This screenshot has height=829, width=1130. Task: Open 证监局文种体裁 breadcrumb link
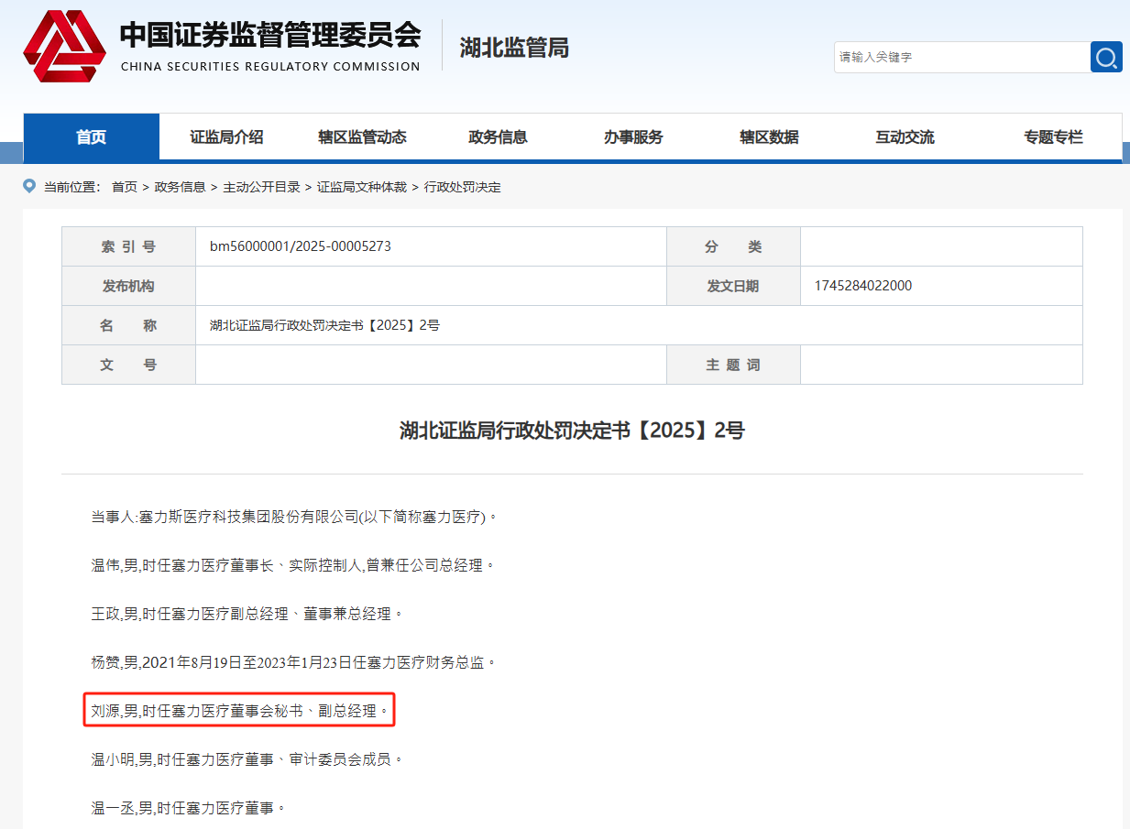coord(362,187)
